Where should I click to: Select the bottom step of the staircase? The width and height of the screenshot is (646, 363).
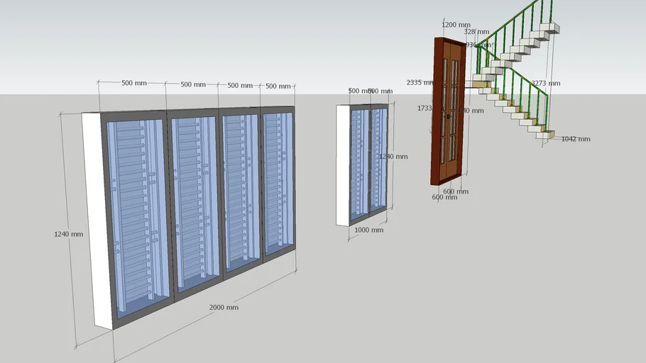[545, 133]
